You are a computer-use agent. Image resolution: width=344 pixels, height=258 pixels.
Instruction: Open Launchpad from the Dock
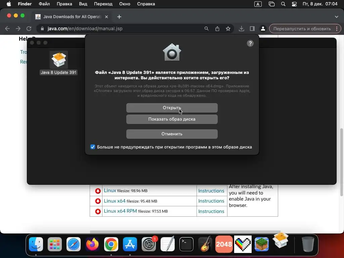point(55,244)
